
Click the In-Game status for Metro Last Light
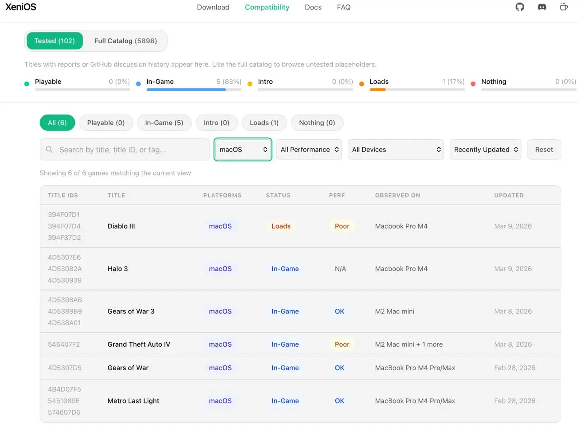(x=285, y=401)
